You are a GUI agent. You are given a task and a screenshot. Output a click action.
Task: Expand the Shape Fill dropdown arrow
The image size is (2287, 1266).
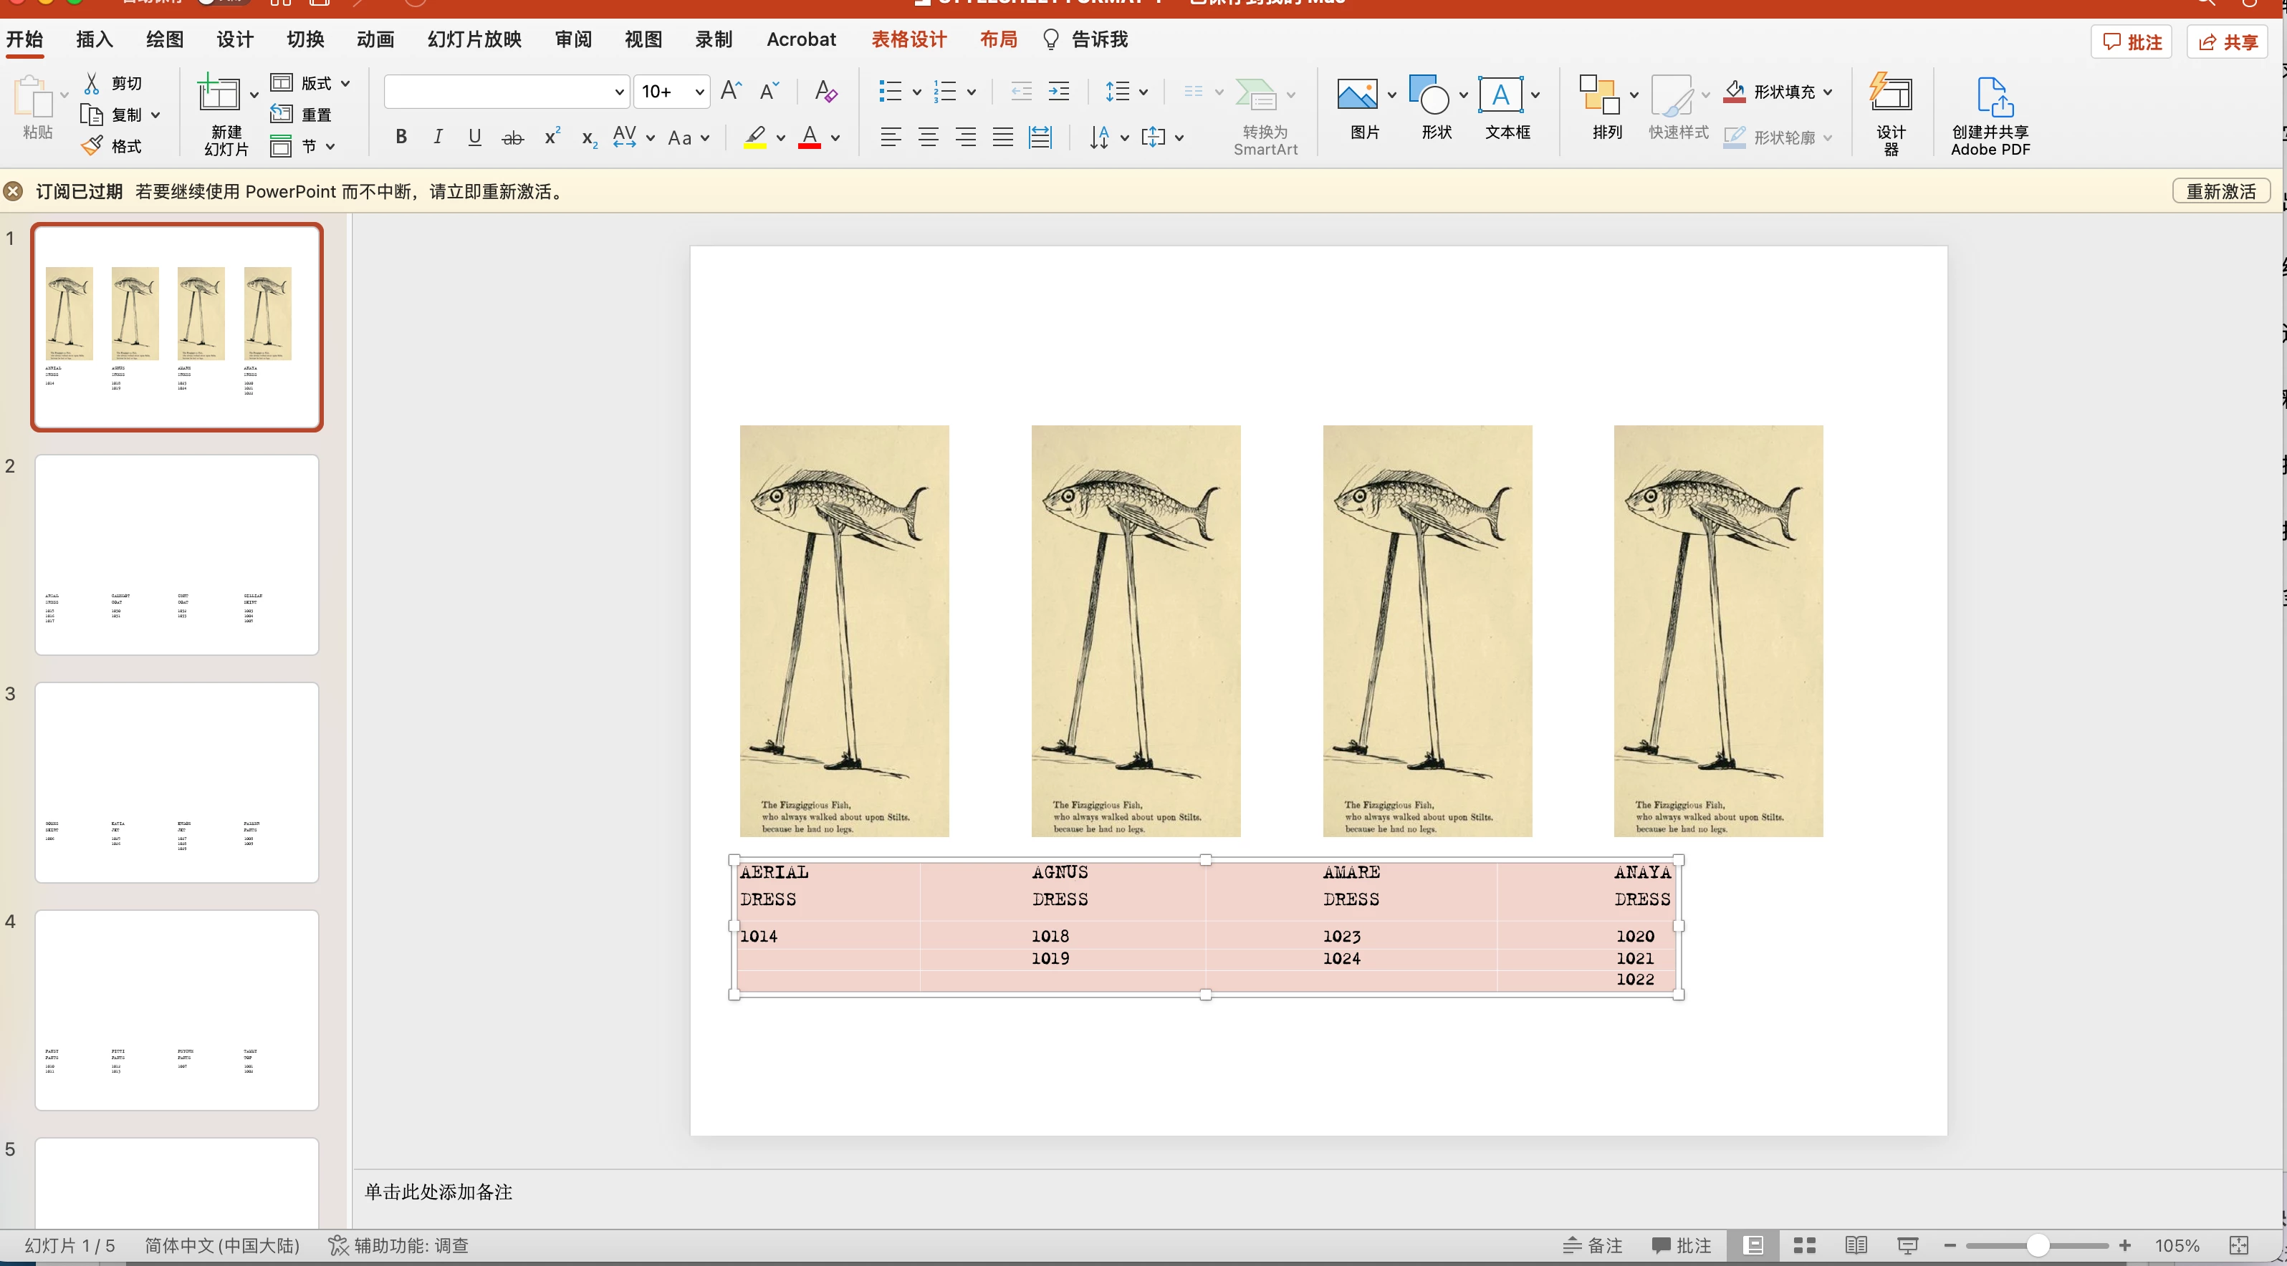point(1828,92)
